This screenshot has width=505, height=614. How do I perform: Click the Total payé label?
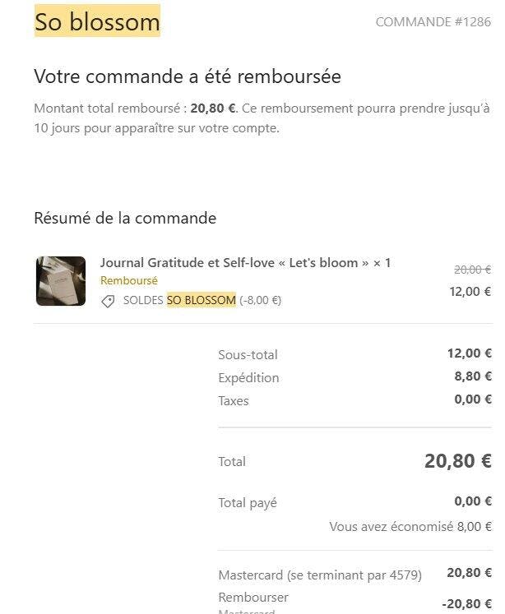pos(247,503)
